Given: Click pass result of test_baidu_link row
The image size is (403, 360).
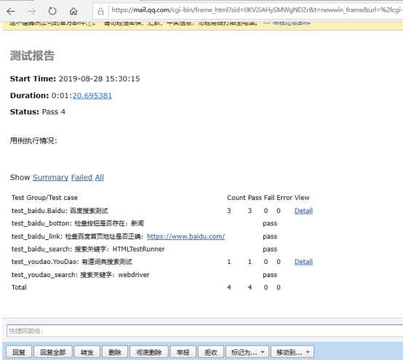Looking at the screenshot, I should point(270,236).
